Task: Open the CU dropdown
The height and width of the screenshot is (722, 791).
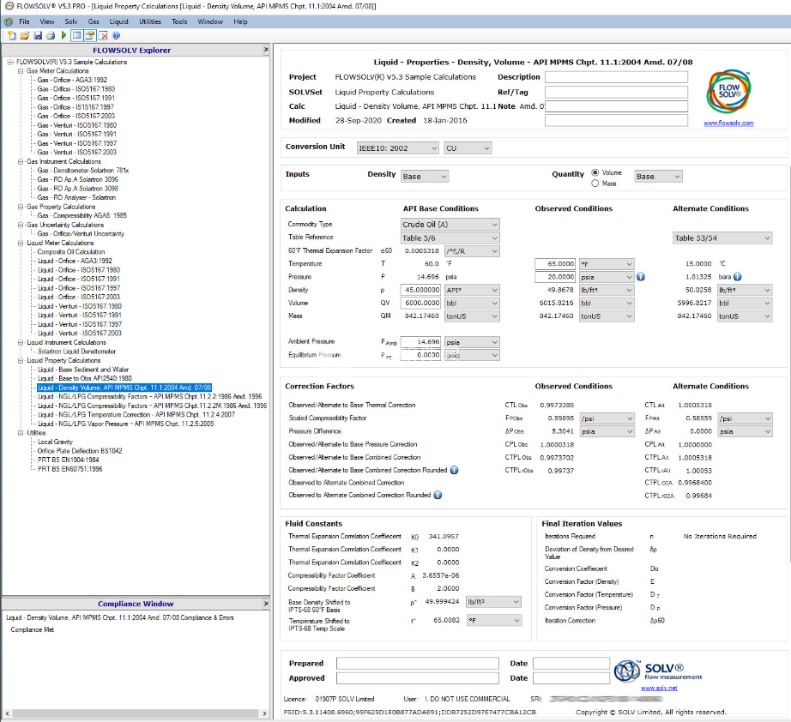Action: (468, 148)
